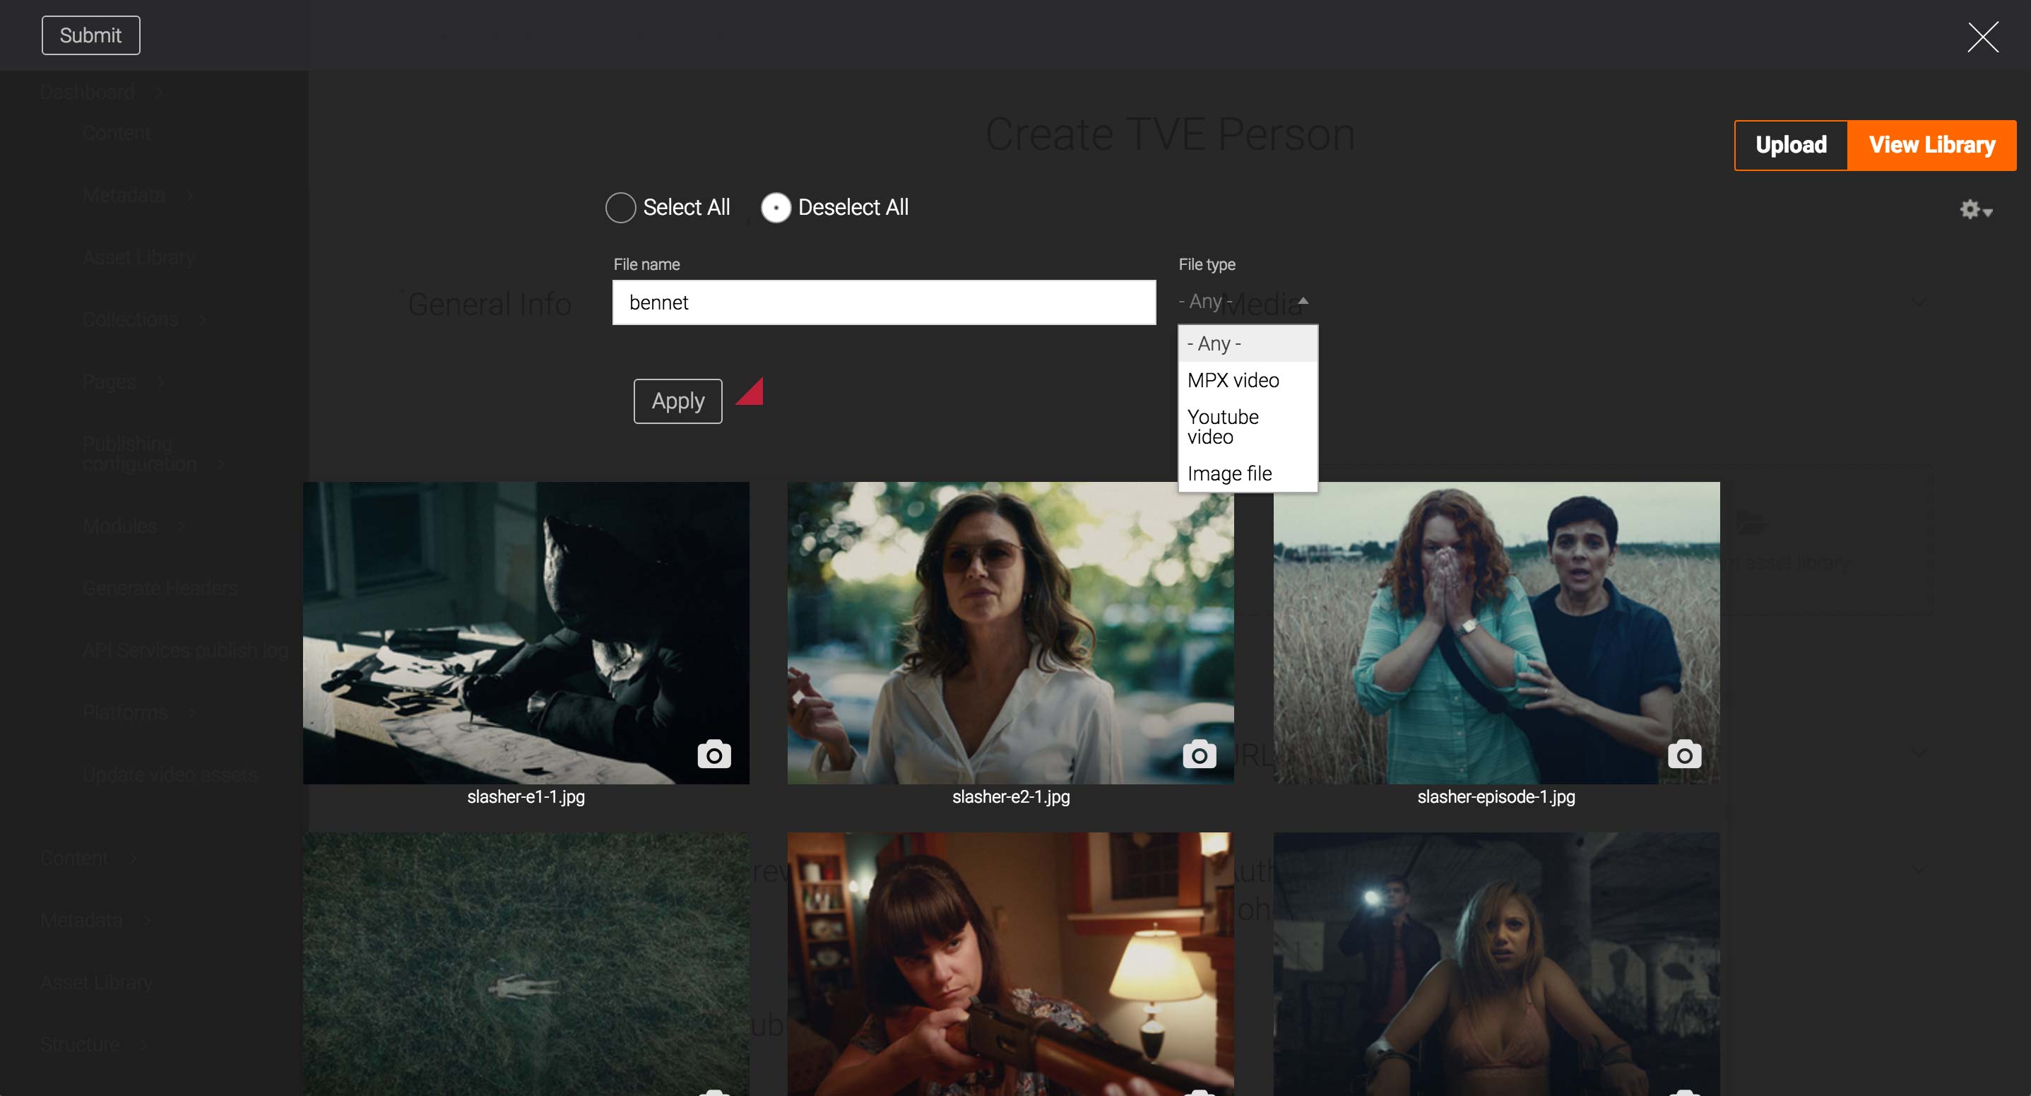Switch to the View Library tab

tap(1931, 145)
